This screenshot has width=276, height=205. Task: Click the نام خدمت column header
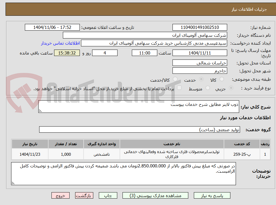click(x=172, y=144)
